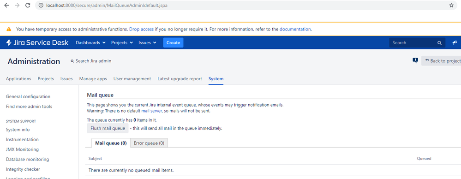Open Database monitoring in sidebar

pyautogui.click(x=27, y=159)
